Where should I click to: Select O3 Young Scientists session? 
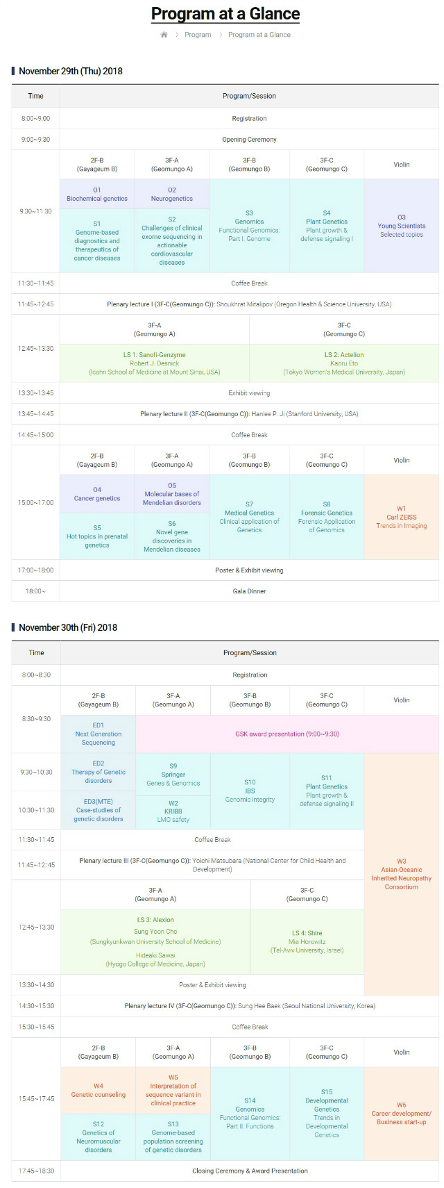402,226
